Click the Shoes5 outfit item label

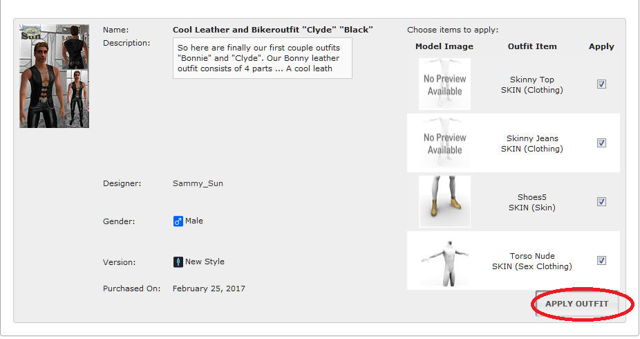point(531,202)
